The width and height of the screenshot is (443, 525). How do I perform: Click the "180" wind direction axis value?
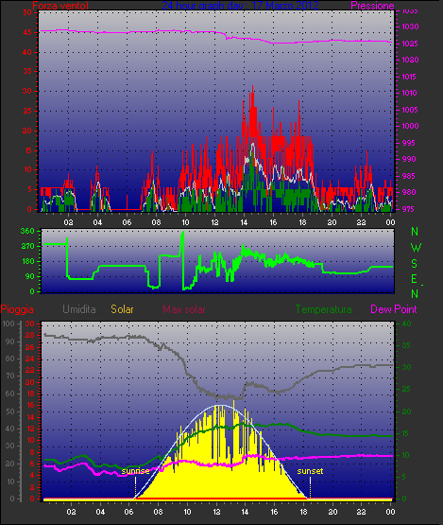coord(27,261)
